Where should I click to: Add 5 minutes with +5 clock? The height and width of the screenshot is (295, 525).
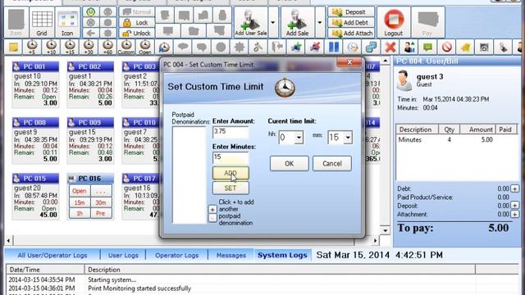(x=32, y=48)
